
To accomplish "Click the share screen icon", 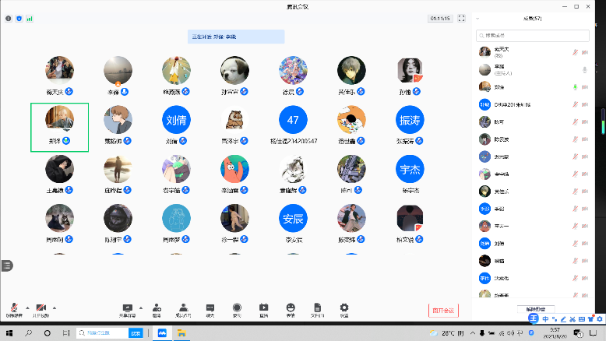I will [128, 308].
